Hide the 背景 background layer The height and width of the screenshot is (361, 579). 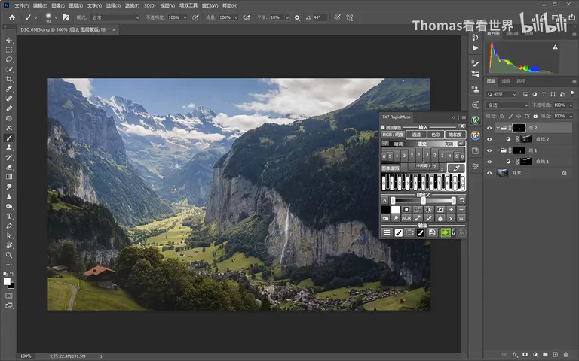coord(489,173)
